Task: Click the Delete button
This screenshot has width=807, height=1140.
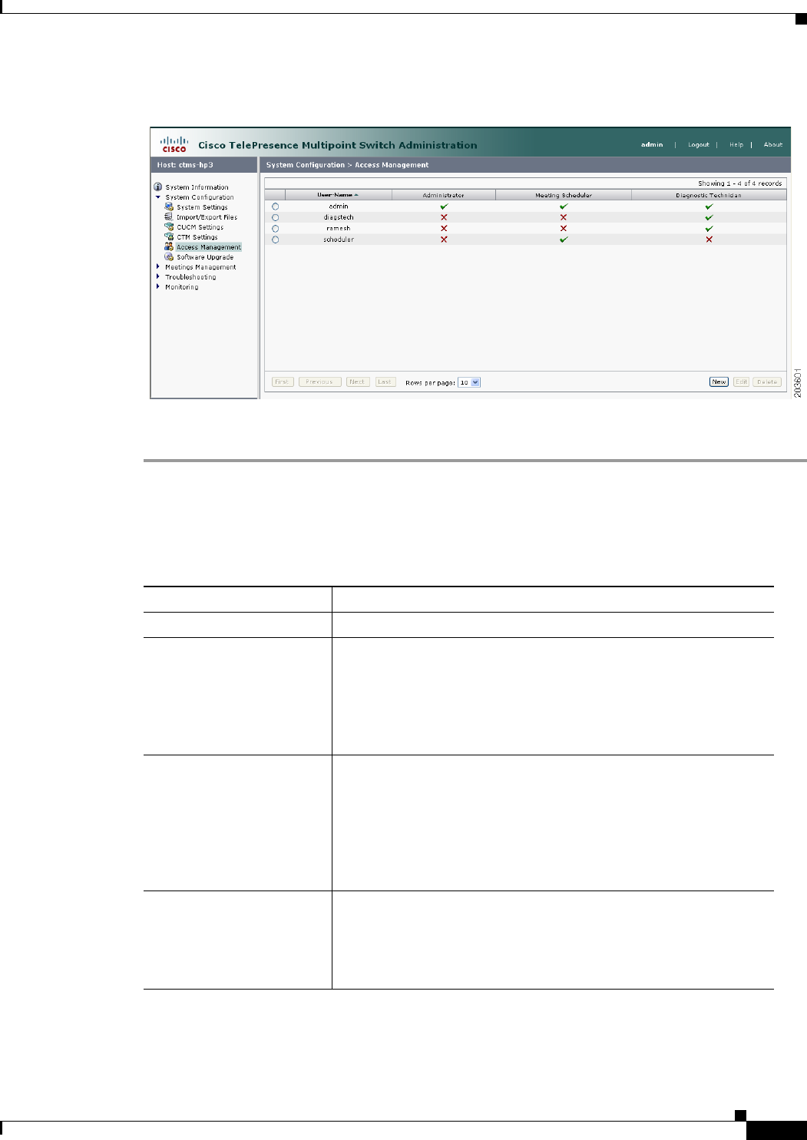Action: pyautogui.click(x=766, y=382)
